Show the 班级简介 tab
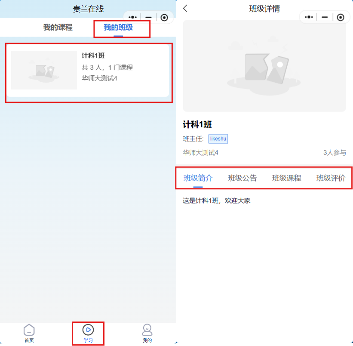 tap(198, 178)
